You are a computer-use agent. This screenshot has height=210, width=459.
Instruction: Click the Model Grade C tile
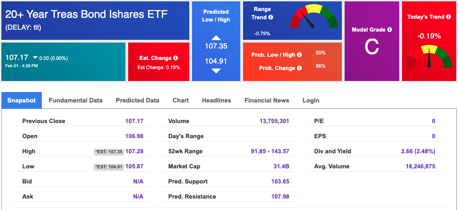click(372, 41)
